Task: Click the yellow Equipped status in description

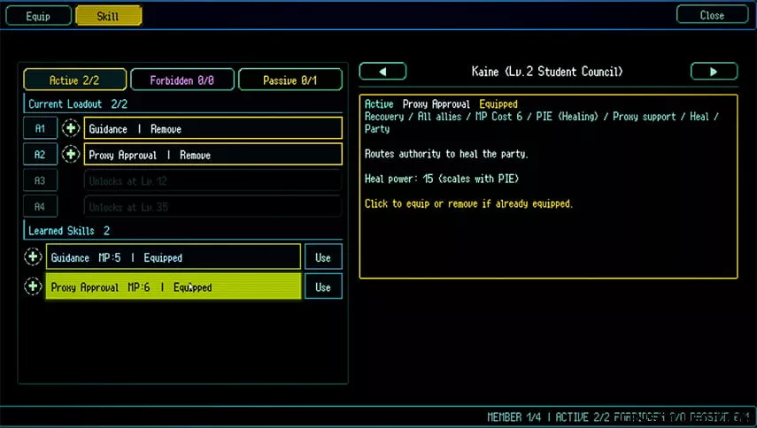Action: [x=498, y=104]
